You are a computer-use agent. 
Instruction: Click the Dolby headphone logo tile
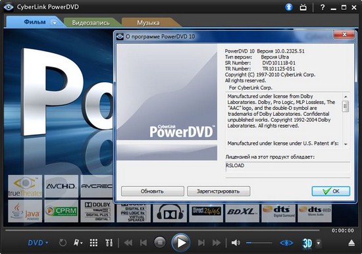(170, 213)
